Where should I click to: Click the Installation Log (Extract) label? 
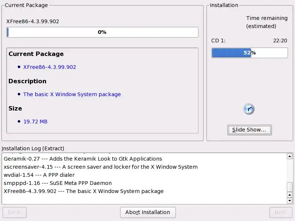(x=33, y=148)
